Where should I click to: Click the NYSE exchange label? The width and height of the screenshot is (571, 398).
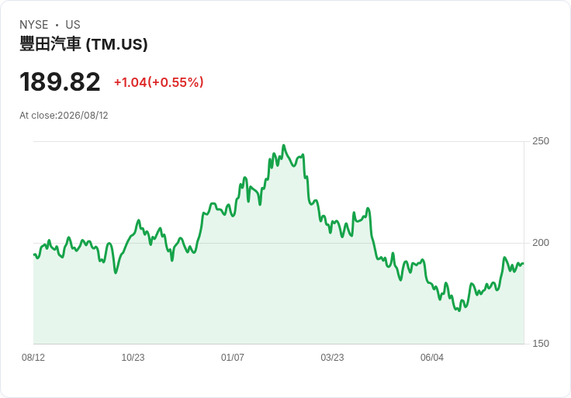click(34, 25)
